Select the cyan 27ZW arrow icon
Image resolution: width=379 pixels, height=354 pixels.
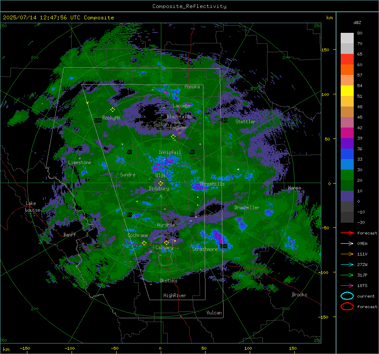[x=347, y=265]
